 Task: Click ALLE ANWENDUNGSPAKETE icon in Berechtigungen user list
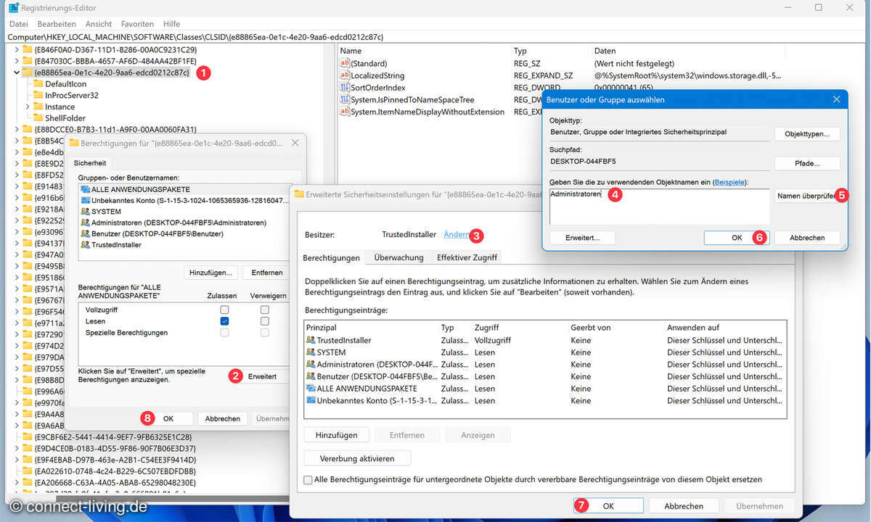[x=86, y=189]
